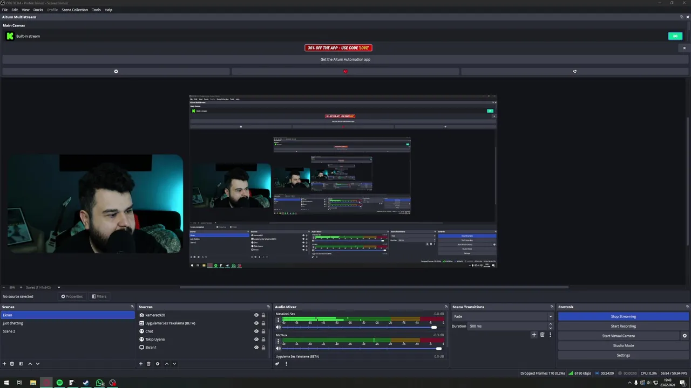Open transition properties three-dot menu
This screenshot has width=691, height=388.
[550, 335]
